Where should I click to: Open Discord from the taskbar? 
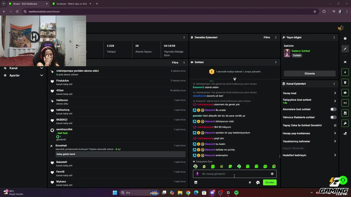[212, 193]
